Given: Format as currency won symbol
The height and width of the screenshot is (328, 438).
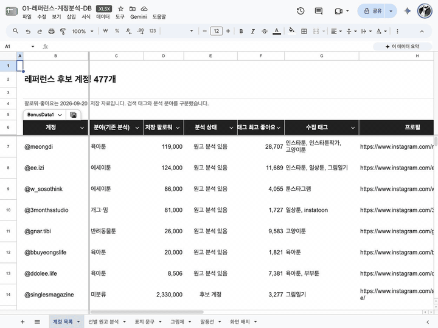Looking at the screenshot, I should (x=105, y=31).
